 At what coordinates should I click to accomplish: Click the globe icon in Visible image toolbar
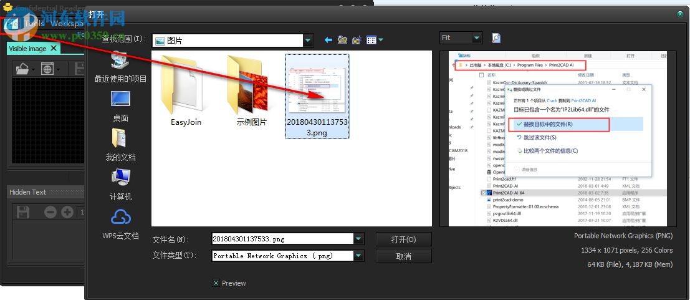pos(47,69)
